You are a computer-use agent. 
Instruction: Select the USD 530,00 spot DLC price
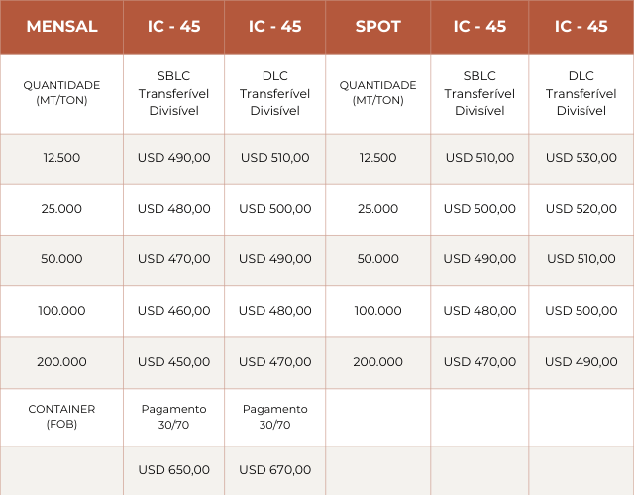point(581,158)
